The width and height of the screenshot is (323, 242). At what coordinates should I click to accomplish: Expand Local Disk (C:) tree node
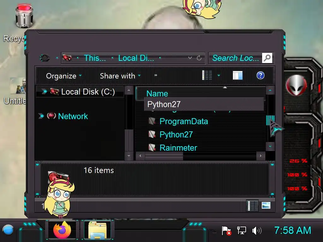pos(44,92)
